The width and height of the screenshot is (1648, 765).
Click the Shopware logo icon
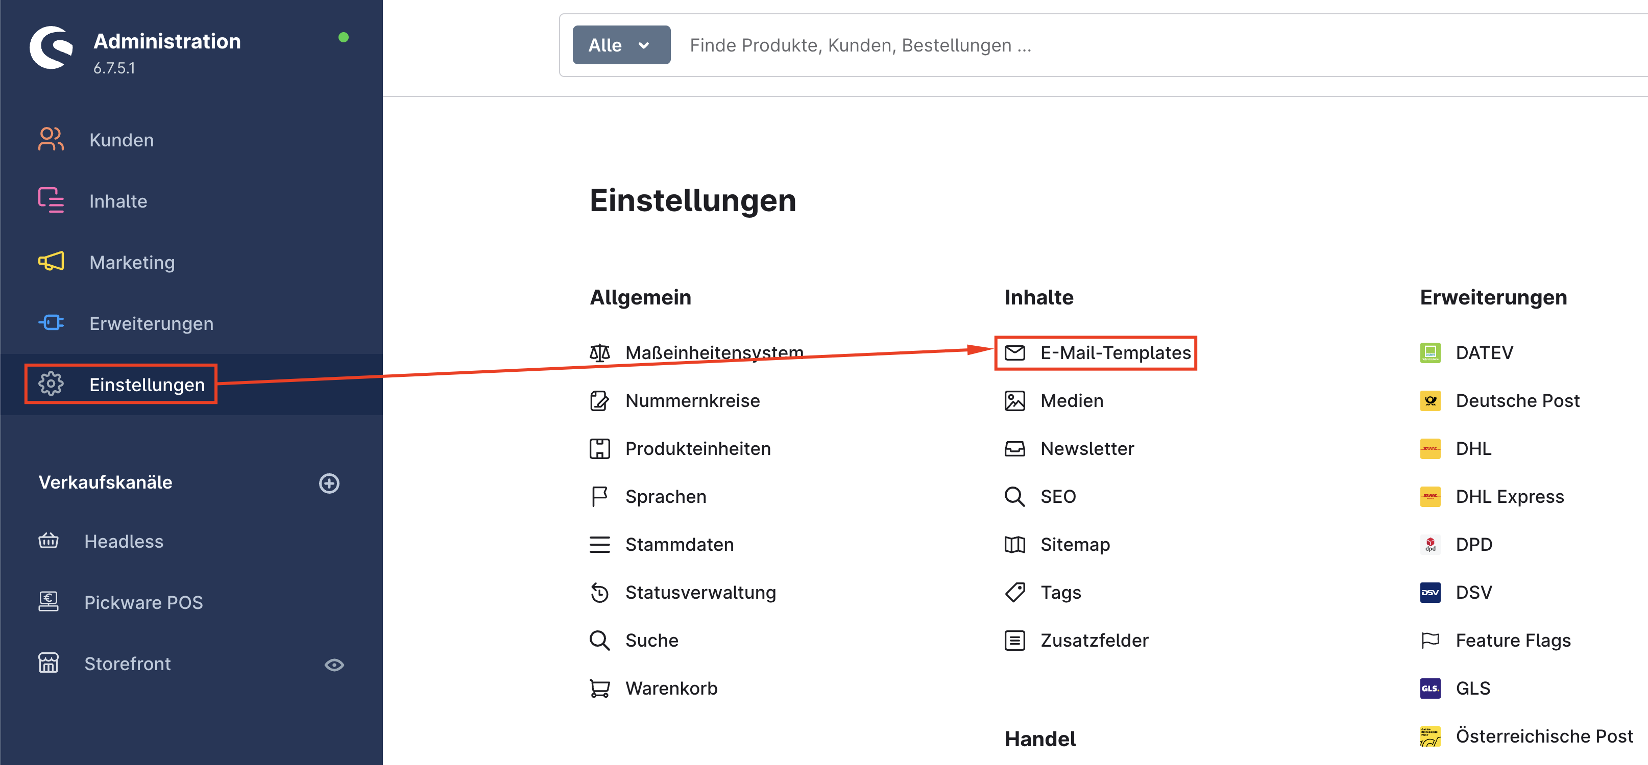click(51, 47)
